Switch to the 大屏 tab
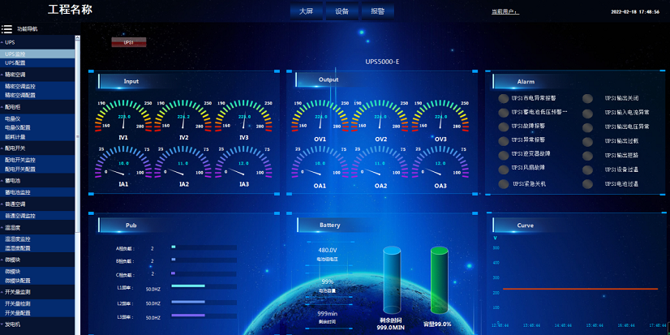670x335 pixels. pyautogui.click(x=306, y=11)
